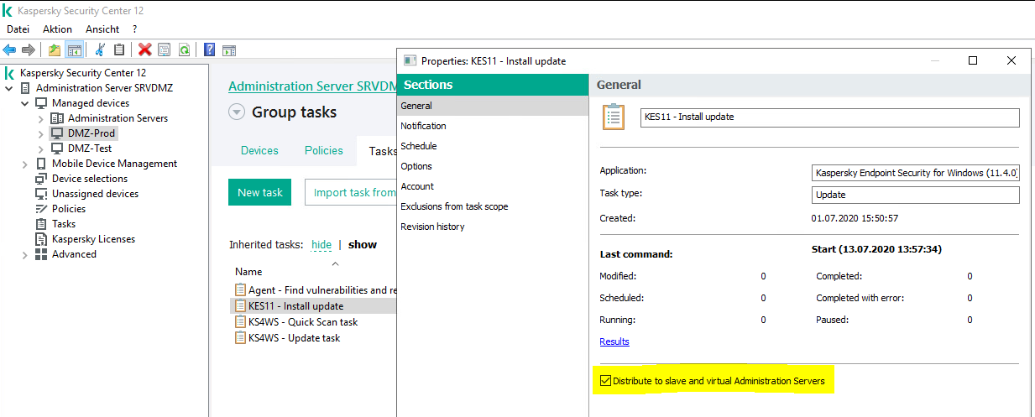The image size is (1035, 417).
Task: Click the Task type field showing Update
Action: tap(917, 195)
